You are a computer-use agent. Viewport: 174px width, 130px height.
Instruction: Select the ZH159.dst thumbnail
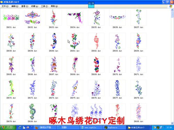click(x=32, y=41)
